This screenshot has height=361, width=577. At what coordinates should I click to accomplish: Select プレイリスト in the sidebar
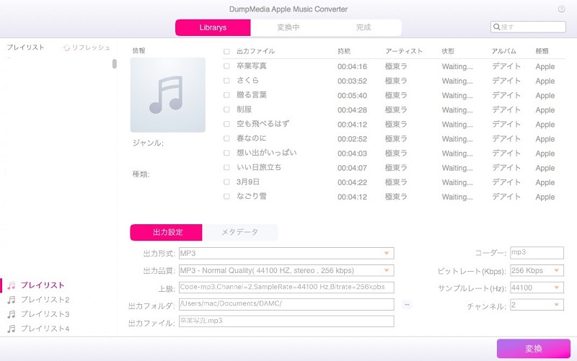[43, 285]
